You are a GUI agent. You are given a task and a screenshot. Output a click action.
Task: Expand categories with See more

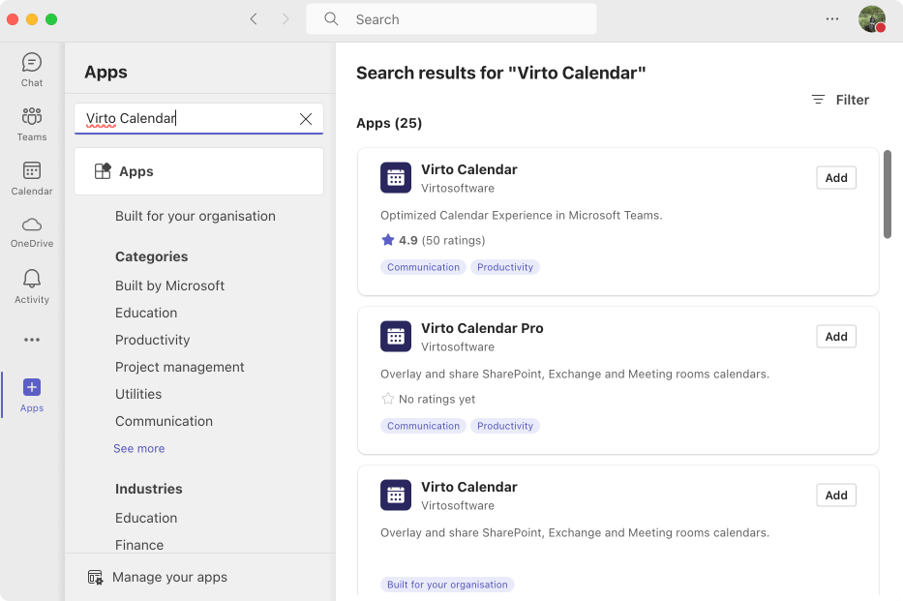138,448
